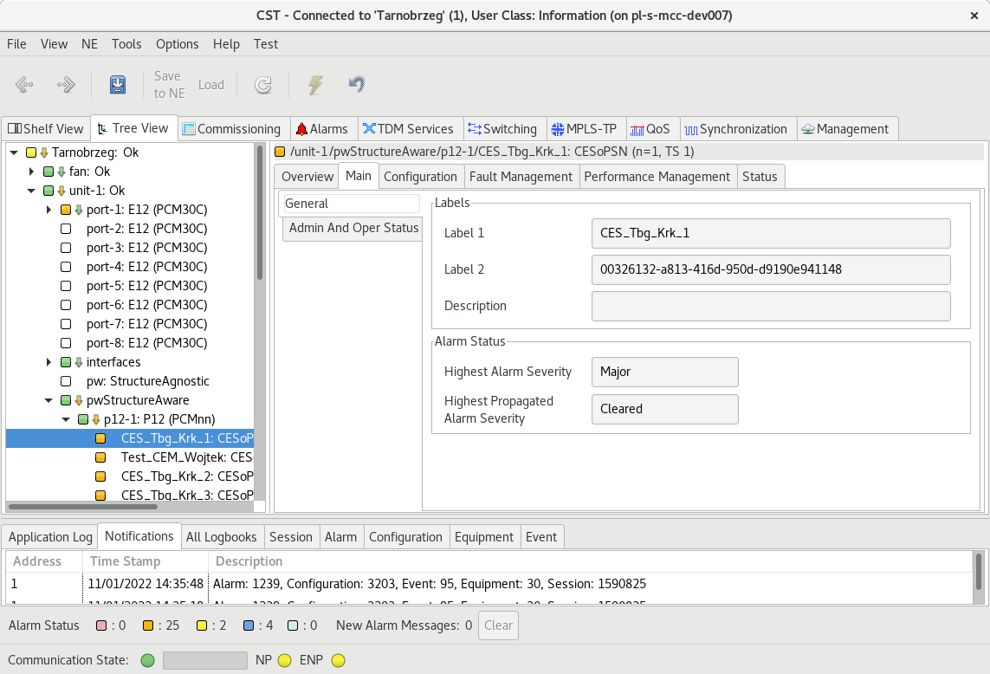Click the blue save-to-disk toolbar icon
This screenshot has height=674, width=990.
coord(118,85)
